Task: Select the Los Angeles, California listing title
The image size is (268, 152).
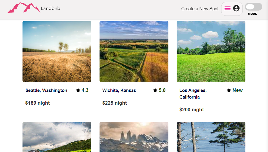Action: coord(193,93)
